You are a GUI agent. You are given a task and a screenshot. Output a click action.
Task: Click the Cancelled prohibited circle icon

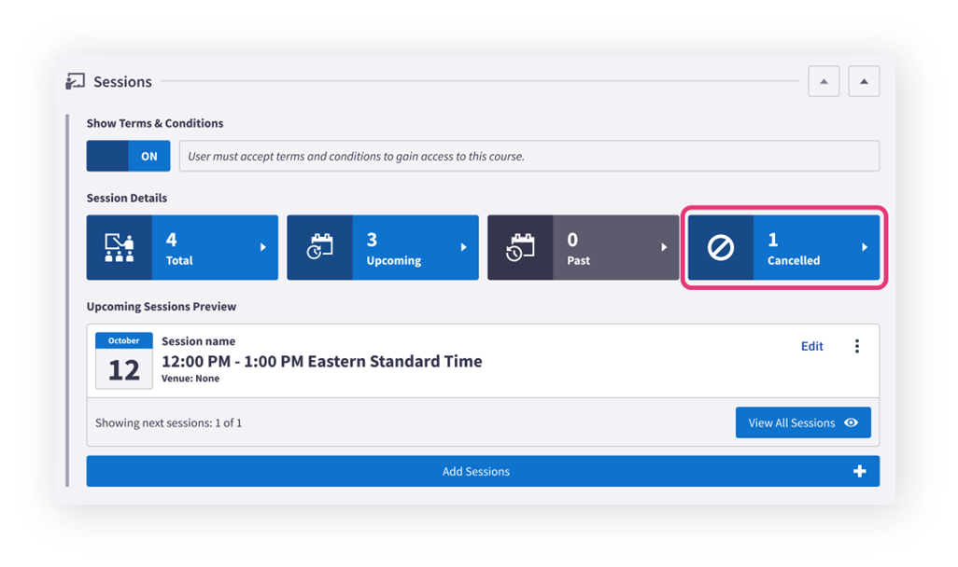click(x=720, y=248)
